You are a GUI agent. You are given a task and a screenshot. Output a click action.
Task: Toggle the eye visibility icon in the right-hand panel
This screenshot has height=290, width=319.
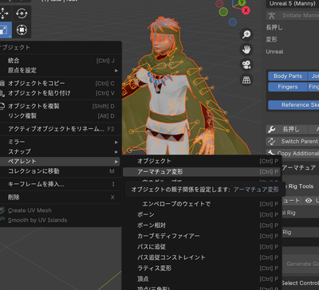pos(309,201)
